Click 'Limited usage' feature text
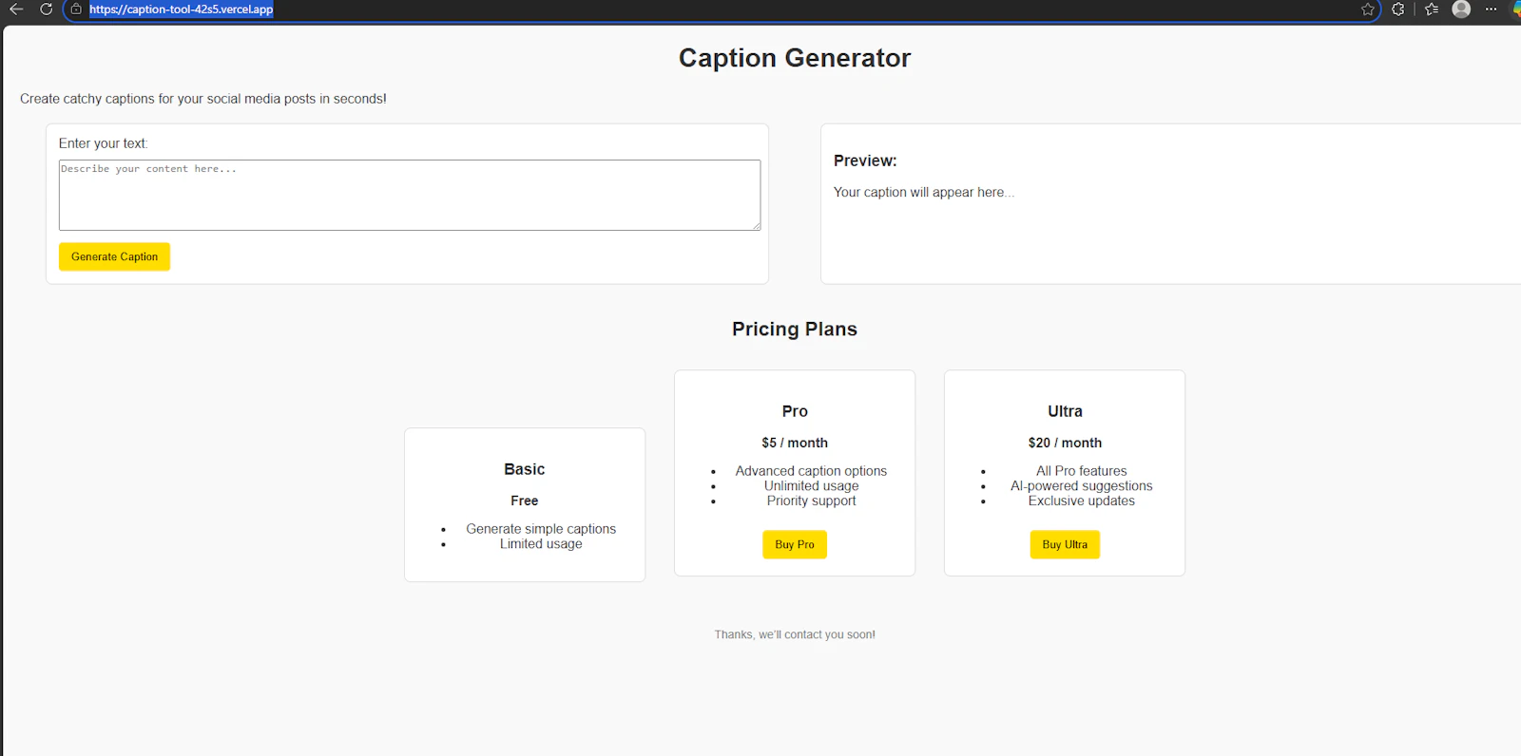This screenshot has height=756, width=1521. 541,544
